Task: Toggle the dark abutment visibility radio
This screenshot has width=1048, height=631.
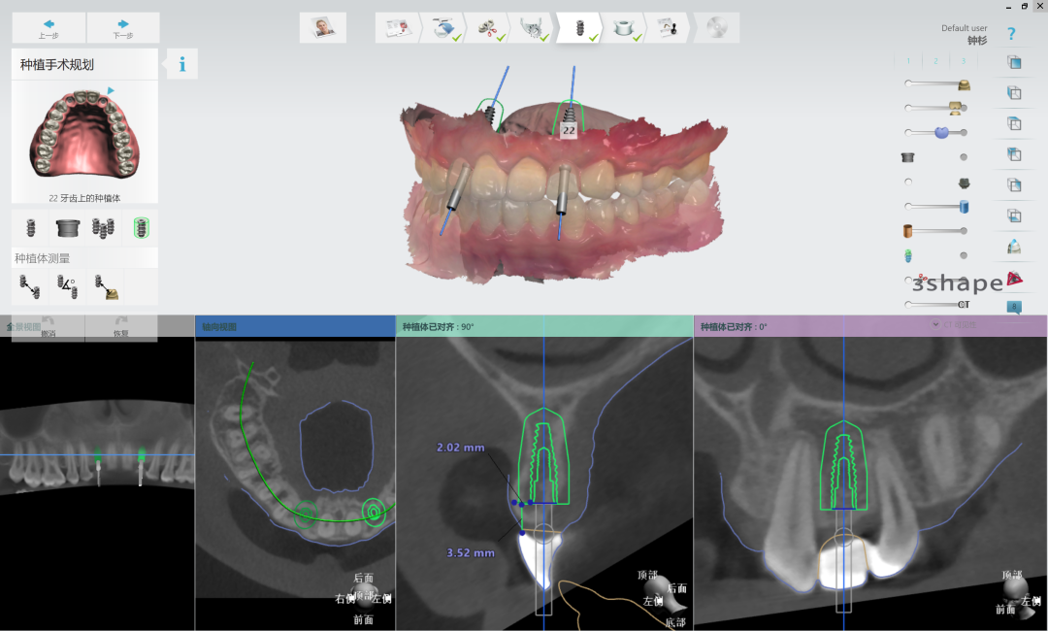Action: click(908, 182)
